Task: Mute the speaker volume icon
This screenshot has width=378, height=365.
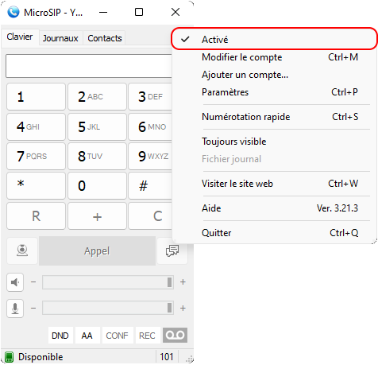Action: click(15, 282)
